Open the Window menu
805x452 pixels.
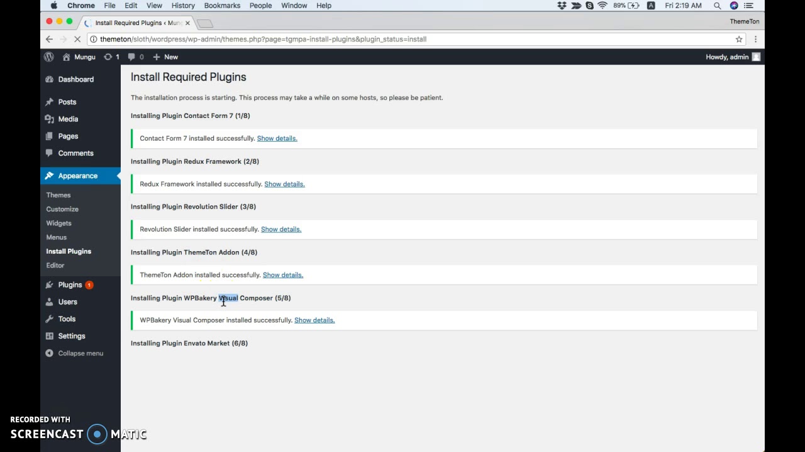click(x=294, y=6)
